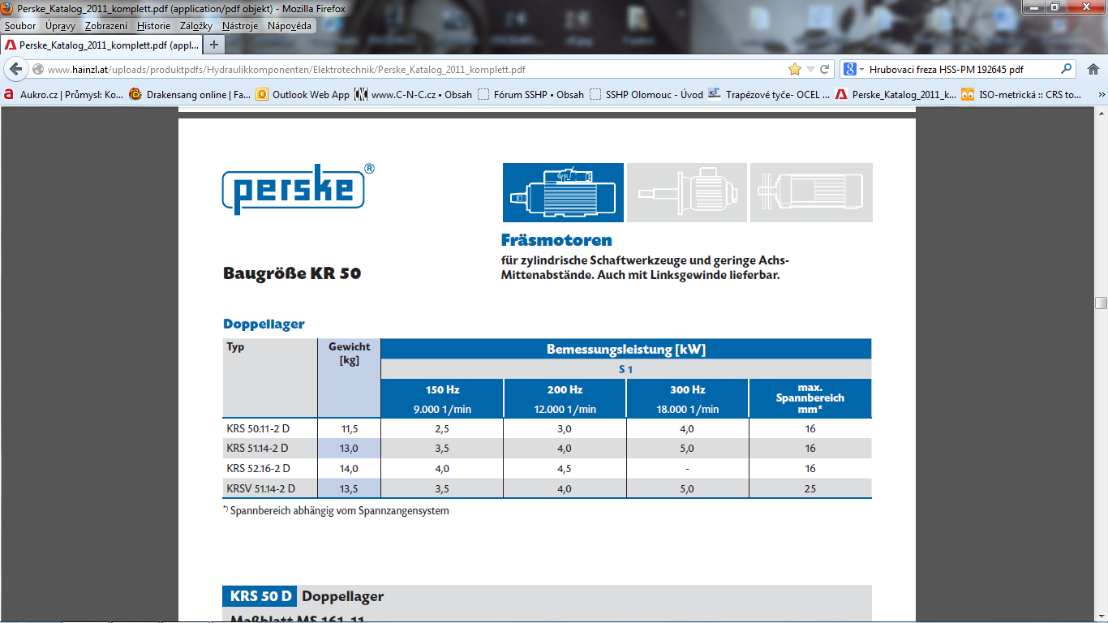Select the middle gray shaft motor image
Image resolution: width=1108 pixels, height=623 pixels.
coord(687,192)
